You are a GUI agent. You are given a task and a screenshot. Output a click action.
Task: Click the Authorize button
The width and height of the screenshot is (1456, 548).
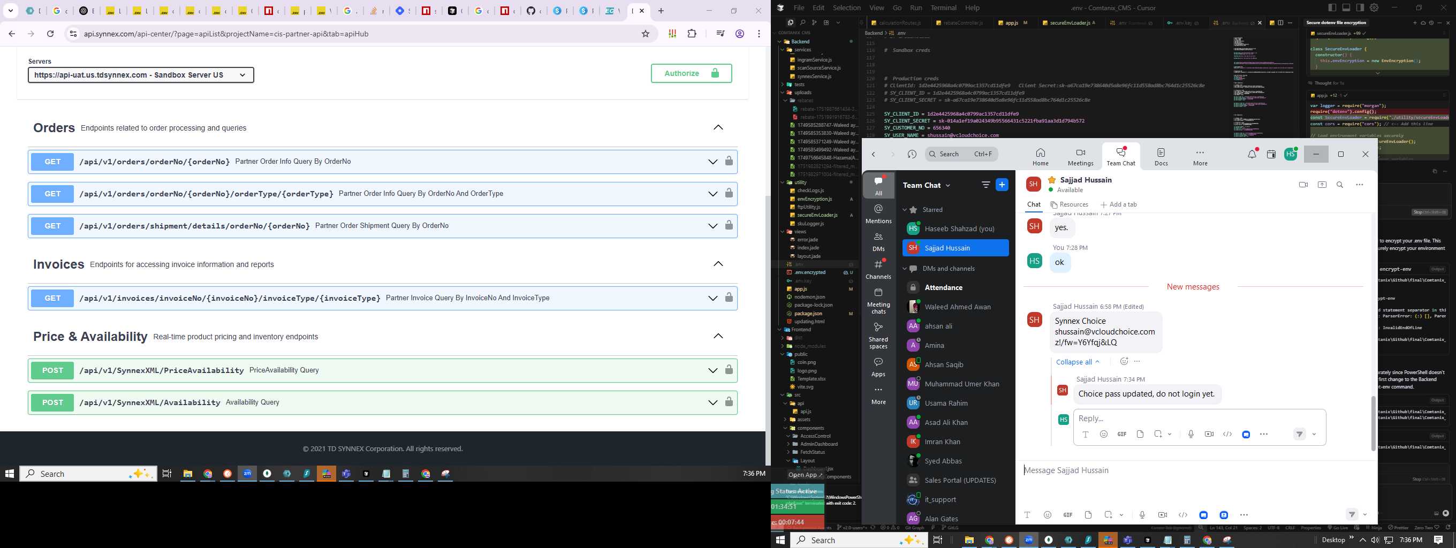tap(691, 73)
